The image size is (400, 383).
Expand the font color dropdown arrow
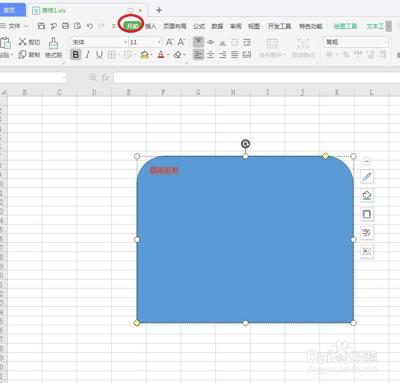[167, 54]
